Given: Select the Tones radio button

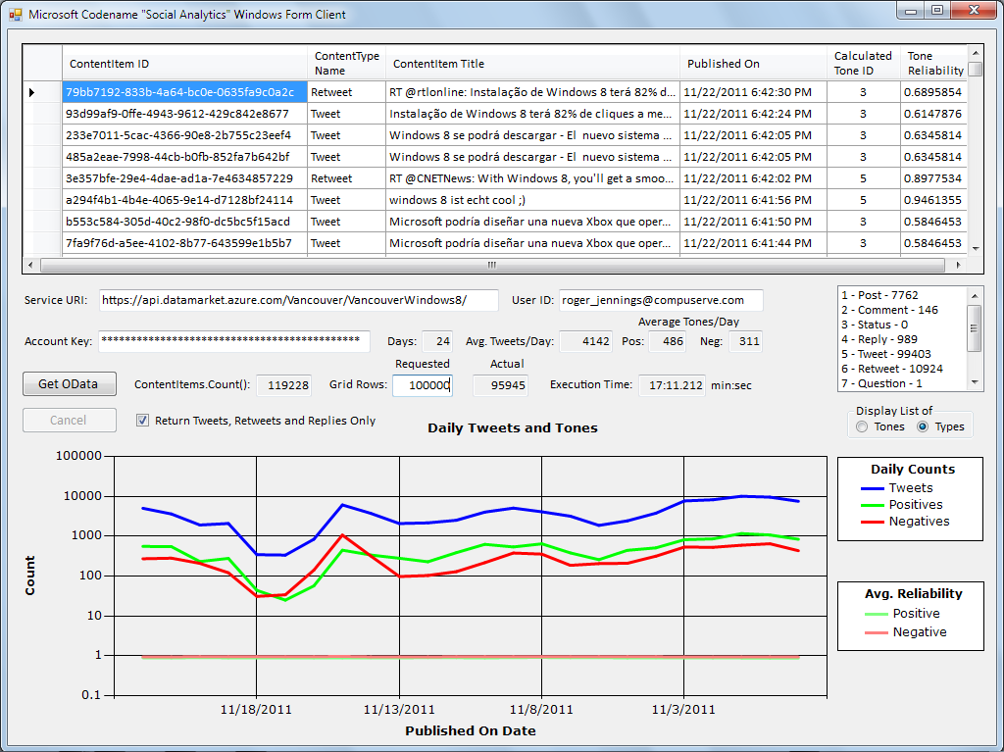Looking at the screenshot, I should click(862, 426).
